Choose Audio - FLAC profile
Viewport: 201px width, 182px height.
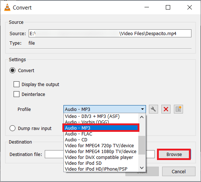pos(101,134)
